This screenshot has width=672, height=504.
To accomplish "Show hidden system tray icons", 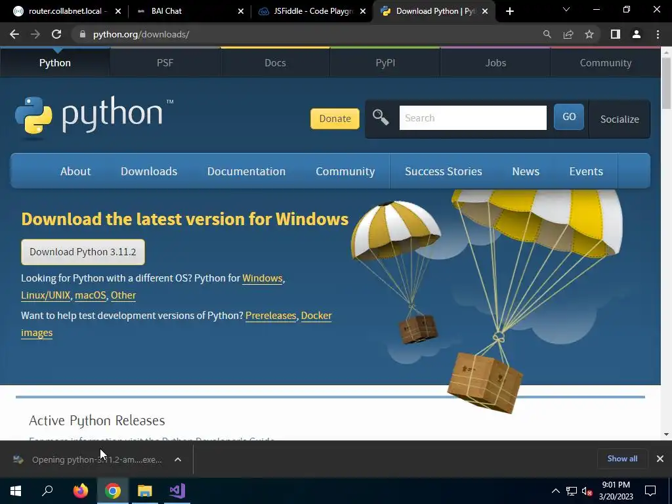I will (555, 491).
